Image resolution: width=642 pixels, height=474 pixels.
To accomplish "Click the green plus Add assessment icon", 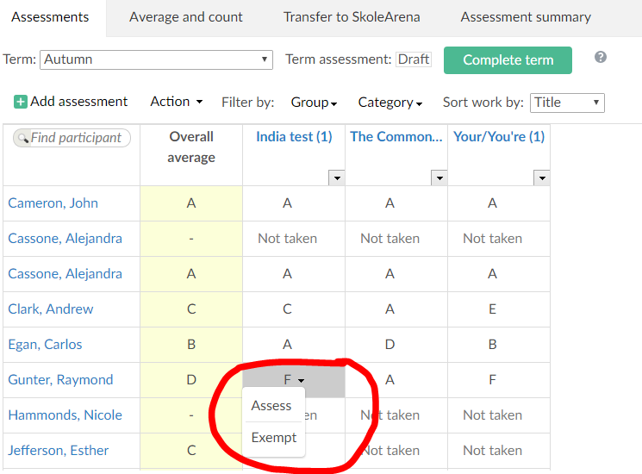I will pyautogui.click(x=21, y=102).
